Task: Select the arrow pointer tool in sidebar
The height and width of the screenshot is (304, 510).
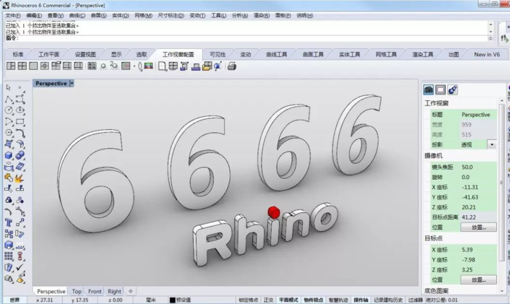Action: tap(9, 87)
